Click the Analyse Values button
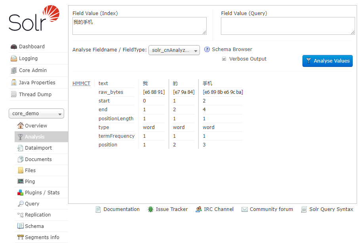363x243 pixels. coord(328,61)
